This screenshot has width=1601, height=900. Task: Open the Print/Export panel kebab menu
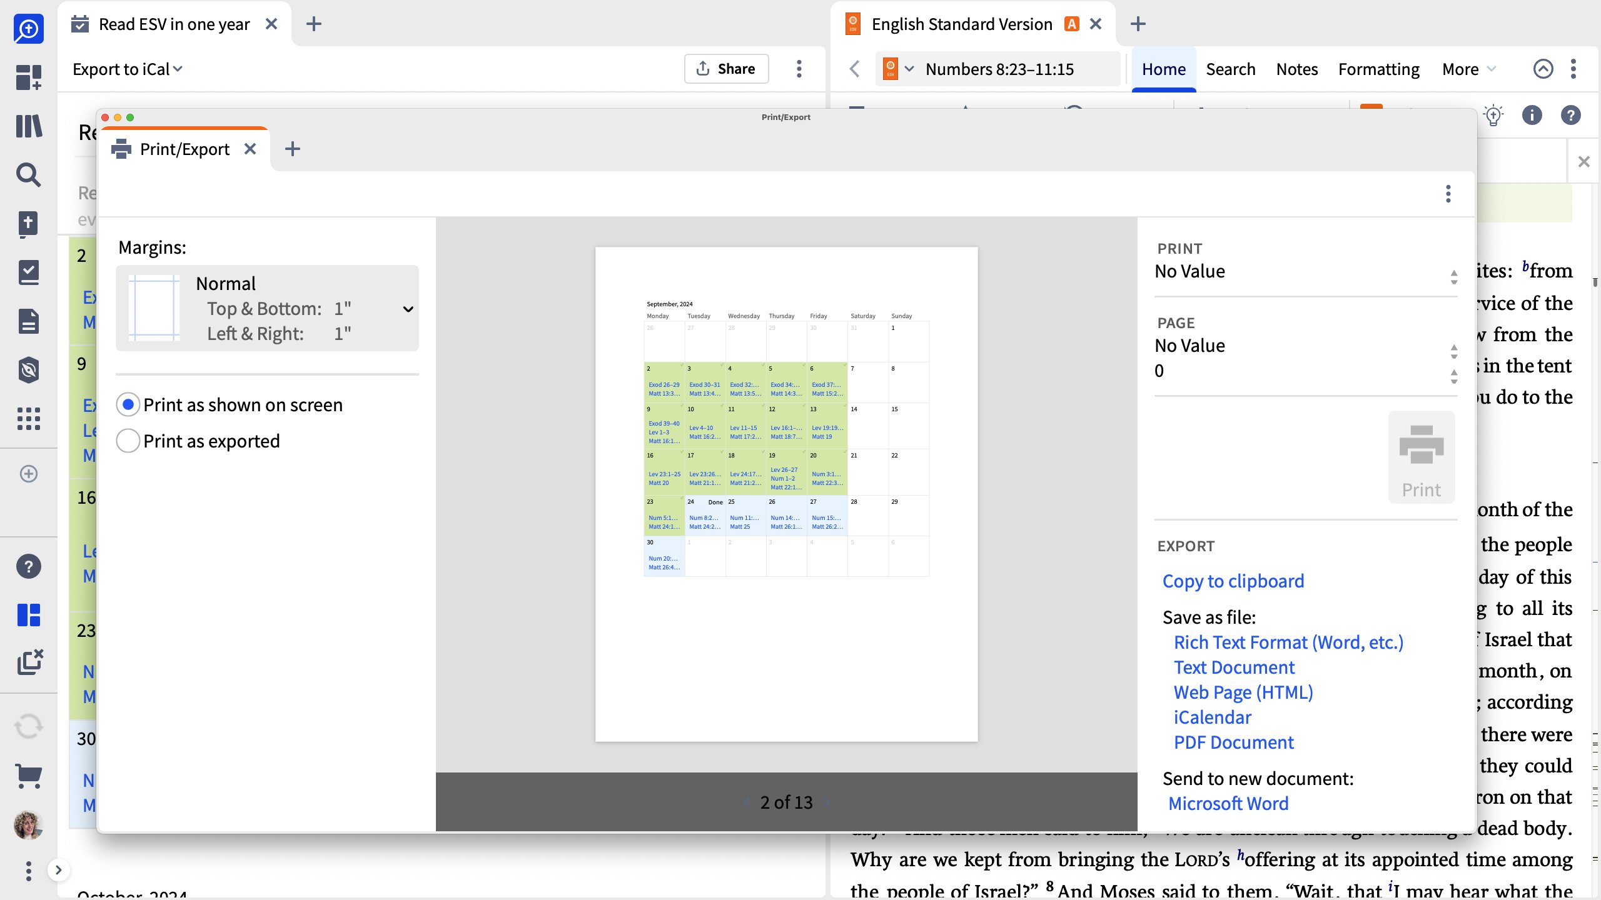pos(1448,194)
